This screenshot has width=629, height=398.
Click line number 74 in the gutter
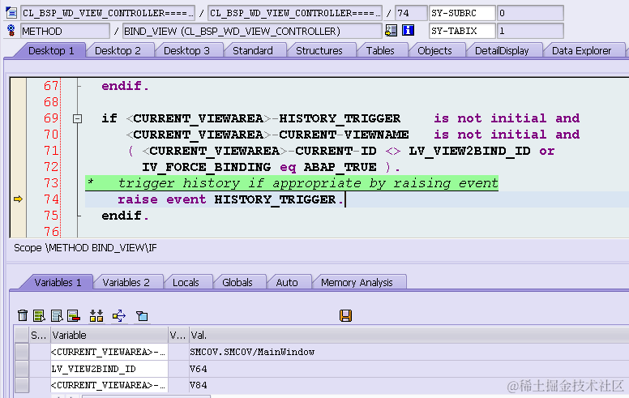tap(51, 199)
